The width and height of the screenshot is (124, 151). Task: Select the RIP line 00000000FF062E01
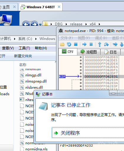coord(101,76)
